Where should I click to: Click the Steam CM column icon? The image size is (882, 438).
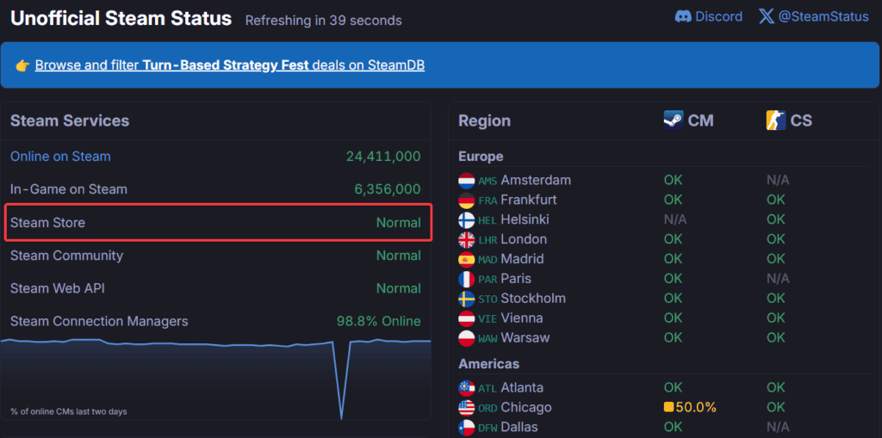[674, 120]
